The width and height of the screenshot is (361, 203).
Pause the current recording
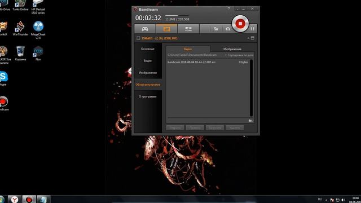pyautogui.click(x=253, y=29)
